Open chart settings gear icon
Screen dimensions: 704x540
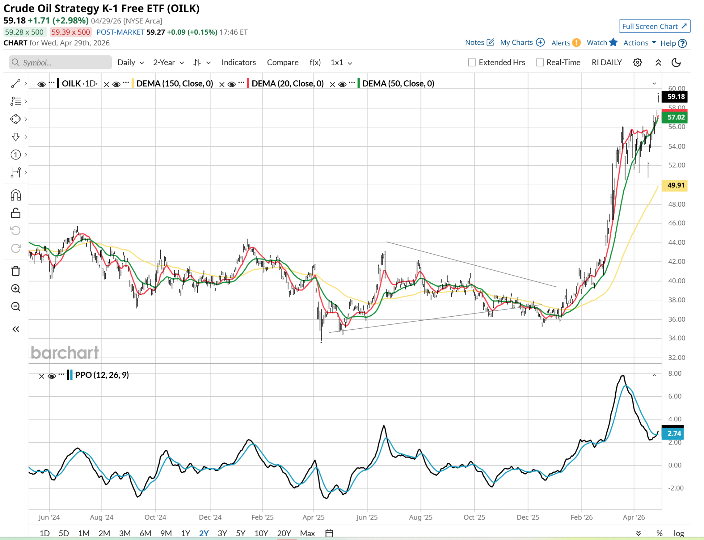coord(637,62)
